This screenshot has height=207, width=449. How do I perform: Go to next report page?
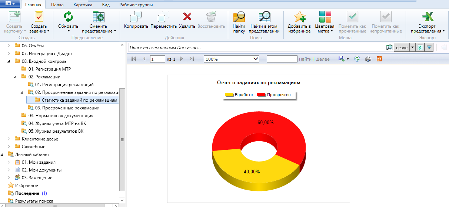coord(182,59)
